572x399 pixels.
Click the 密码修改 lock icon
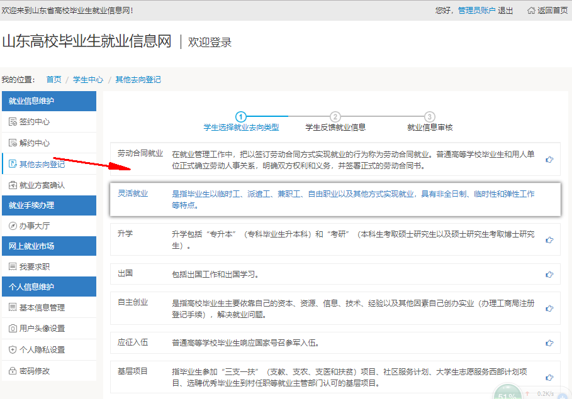tap(13, 371)
